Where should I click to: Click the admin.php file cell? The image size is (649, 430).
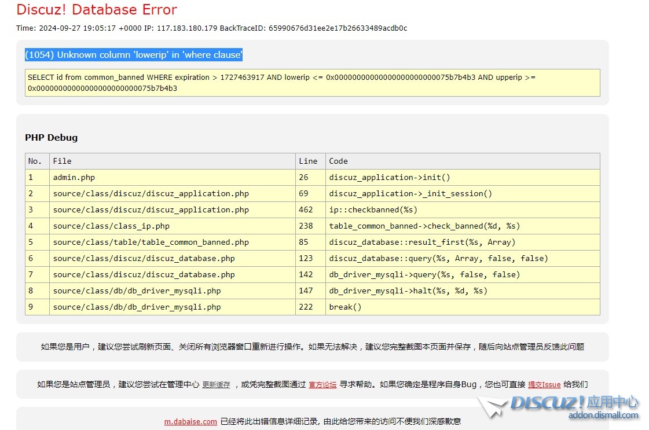point(173,177)
